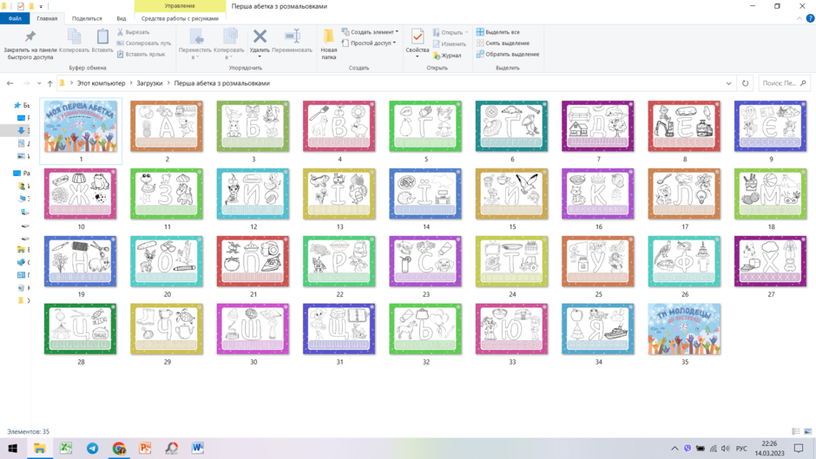Click Вырезать (Cut) scissors item
Viewport: 816px width, 459px height.
pos(133,32)
